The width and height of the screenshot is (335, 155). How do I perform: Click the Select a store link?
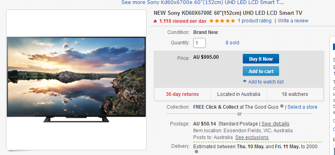pos(302,107)
